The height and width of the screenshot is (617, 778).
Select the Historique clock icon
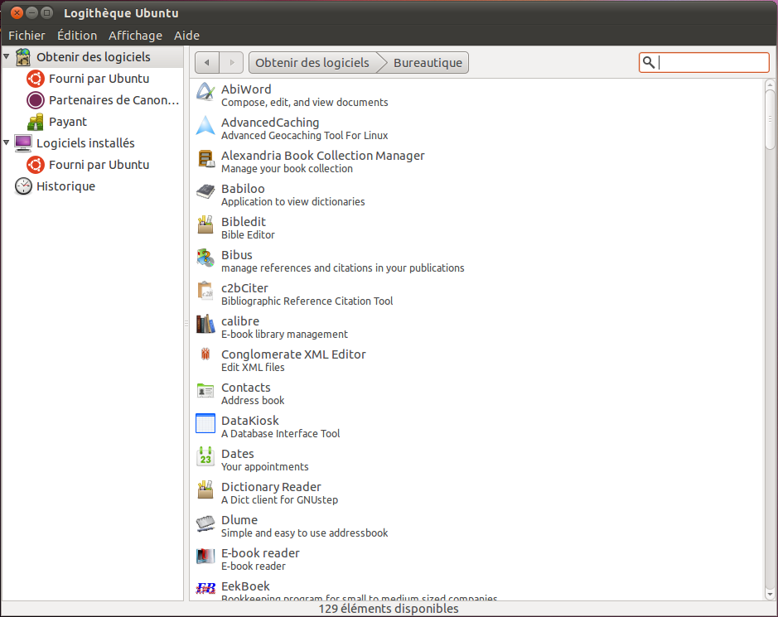(x=23, y=186)
